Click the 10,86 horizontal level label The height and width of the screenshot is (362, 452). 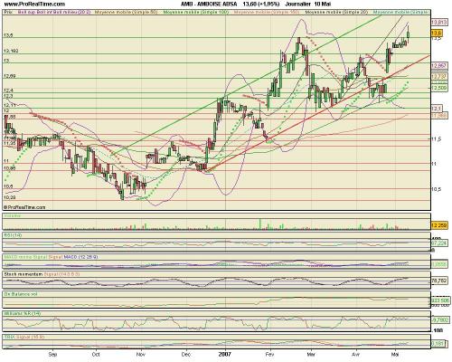[9, 168]
